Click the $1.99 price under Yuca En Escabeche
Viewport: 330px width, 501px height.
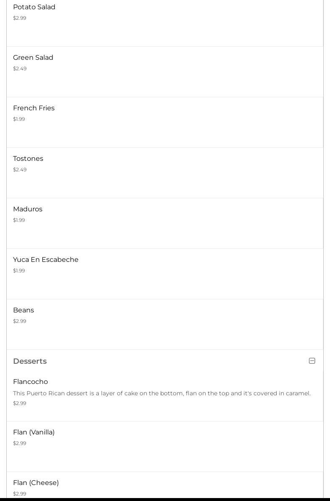click(19, 271)
